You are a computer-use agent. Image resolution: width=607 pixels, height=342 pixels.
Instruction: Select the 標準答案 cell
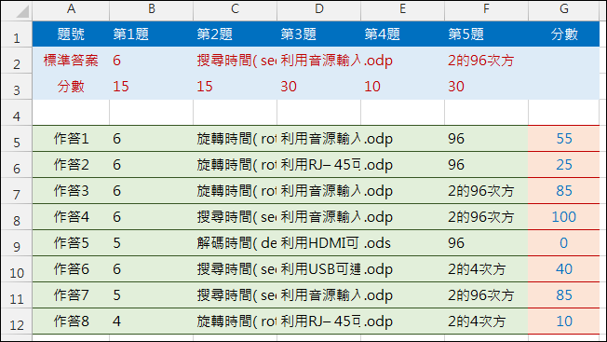pyautogui.click(x=71, y=61)
